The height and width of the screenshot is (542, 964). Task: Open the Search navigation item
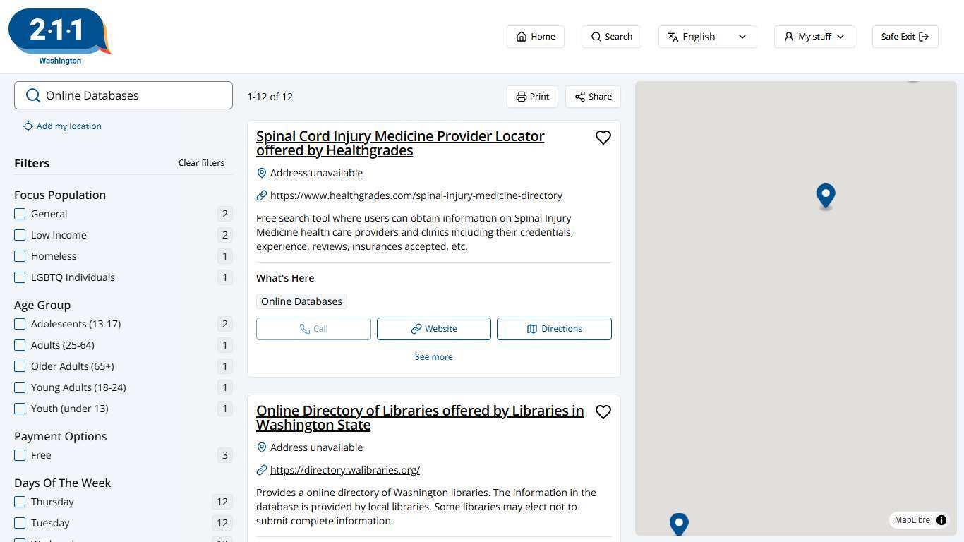(610, 36)
